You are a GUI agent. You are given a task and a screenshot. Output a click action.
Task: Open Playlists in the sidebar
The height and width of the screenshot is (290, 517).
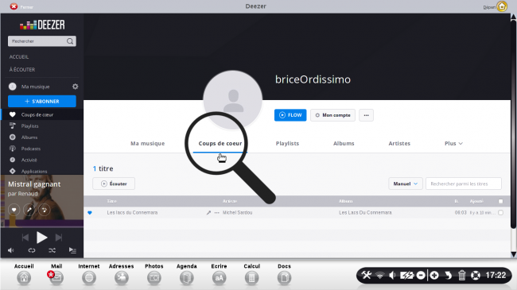click(29, 126)
